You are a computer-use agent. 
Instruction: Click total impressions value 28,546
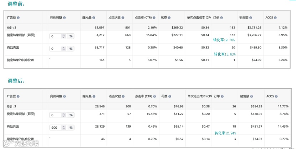[99, 106]
